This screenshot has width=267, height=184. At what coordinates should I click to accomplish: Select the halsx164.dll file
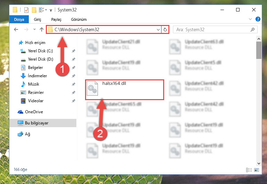[125, 89]
